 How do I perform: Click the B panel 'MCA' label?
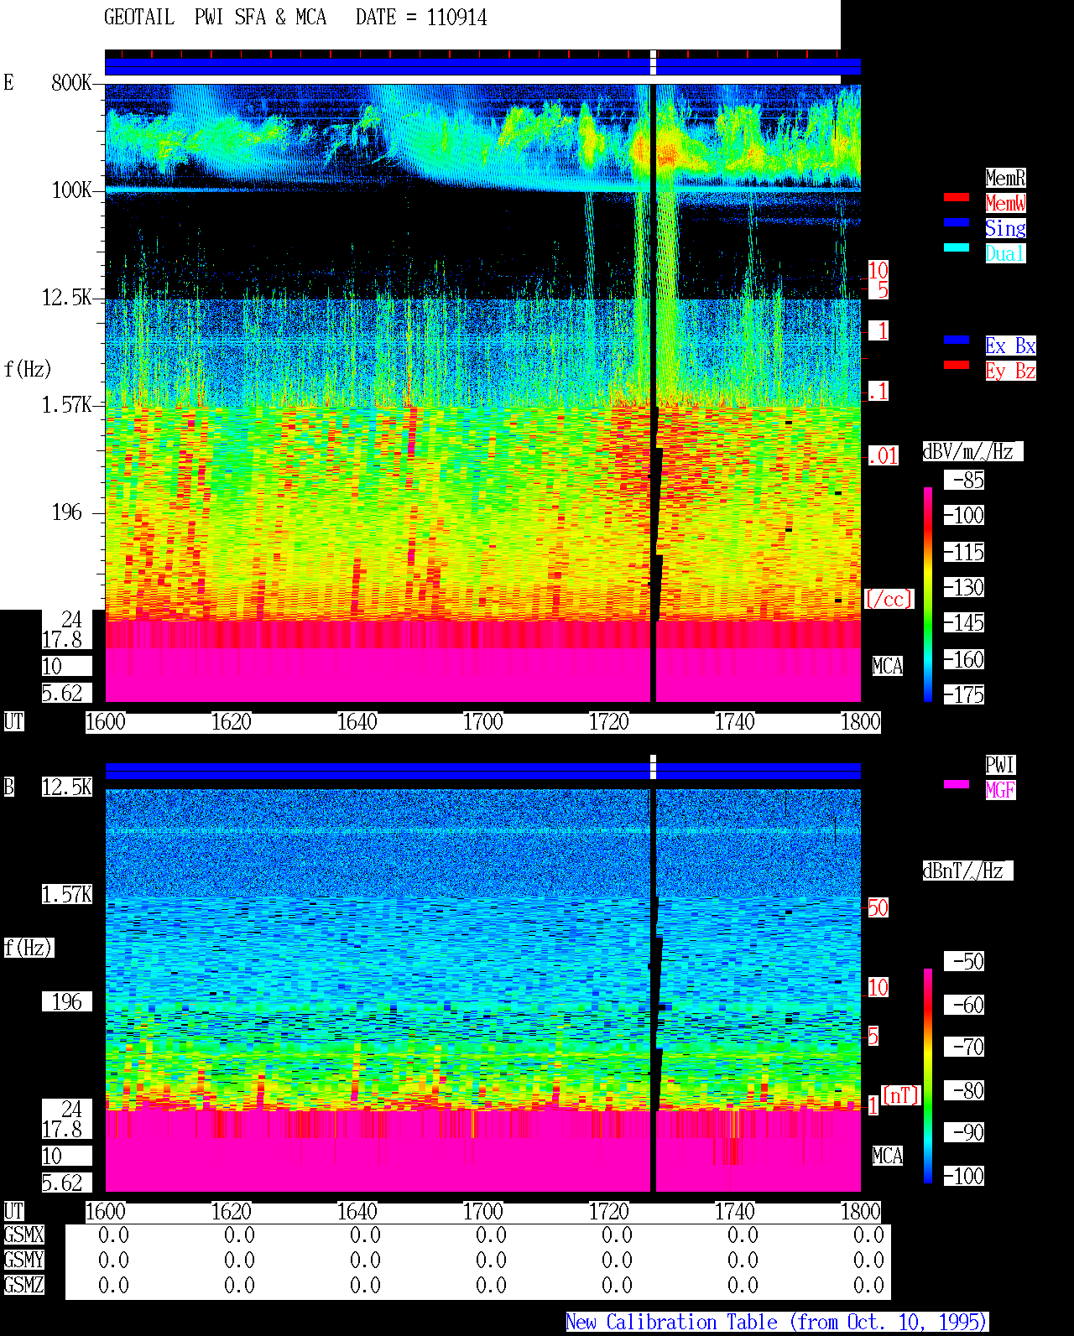tap(888, 1156)
